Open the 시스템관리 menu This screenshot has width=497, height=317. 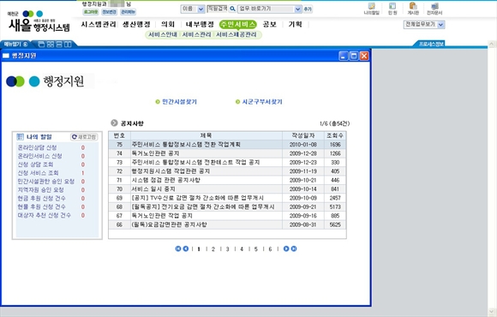[99, 24]
